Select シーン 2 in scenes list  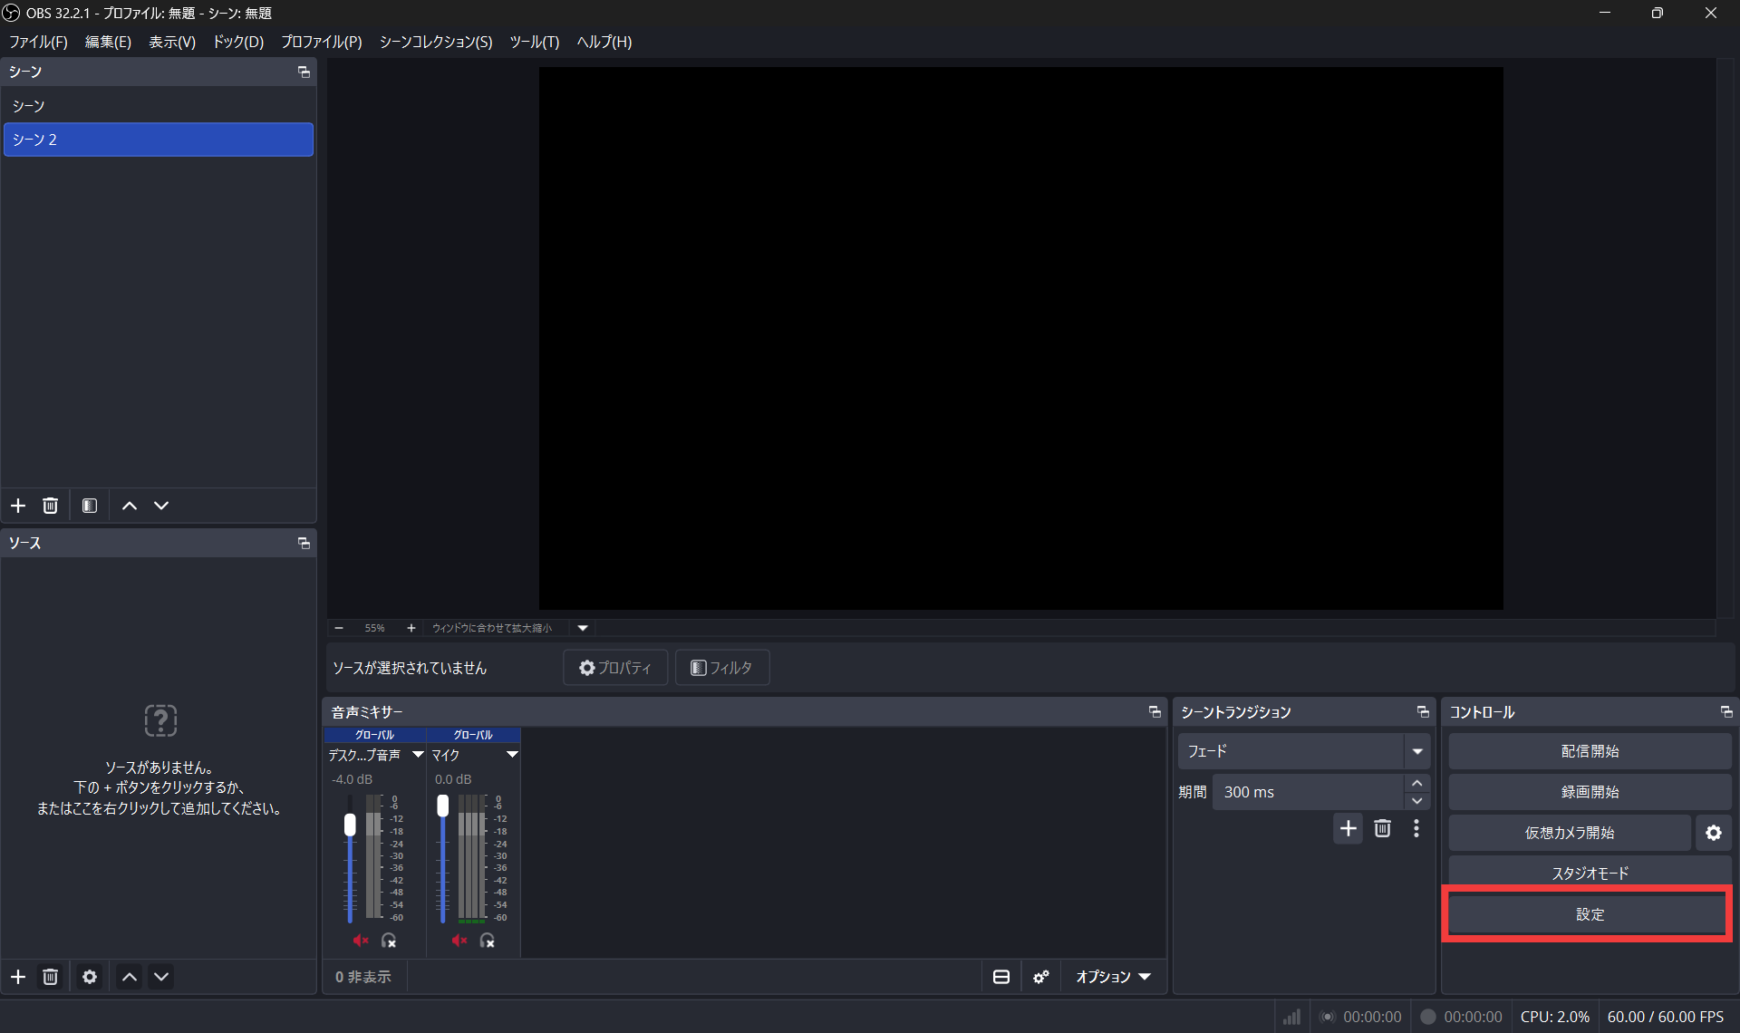tap(159, 140)
